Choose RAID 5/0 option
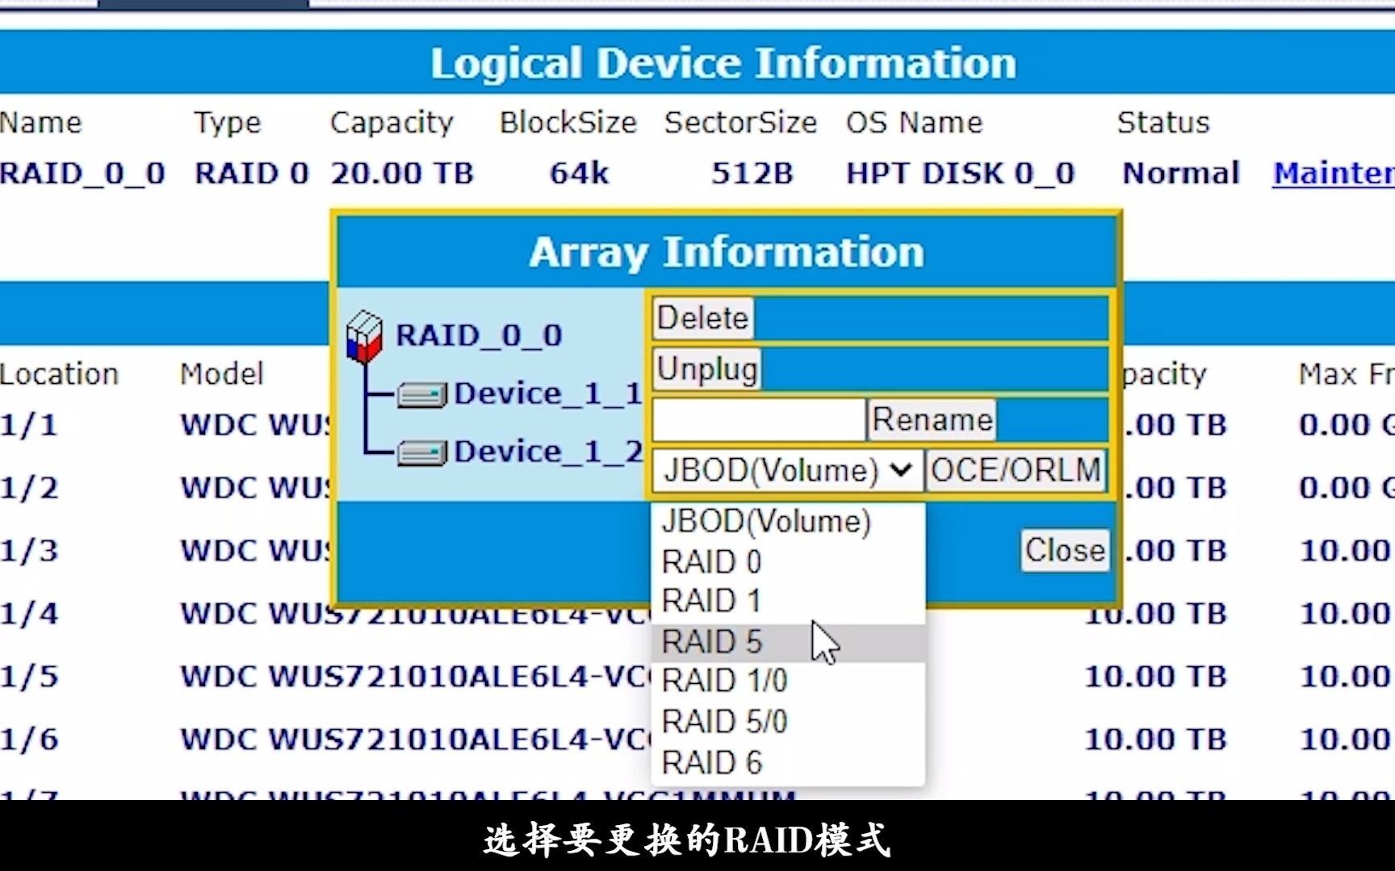Viewport: 1395px width, 871px height. pyautogui.click(x=723, y=721)
